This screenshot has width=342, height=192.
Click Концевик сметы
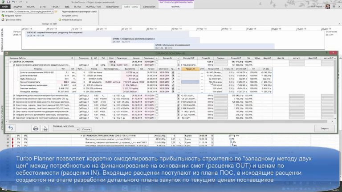click(x=70, y=16)
